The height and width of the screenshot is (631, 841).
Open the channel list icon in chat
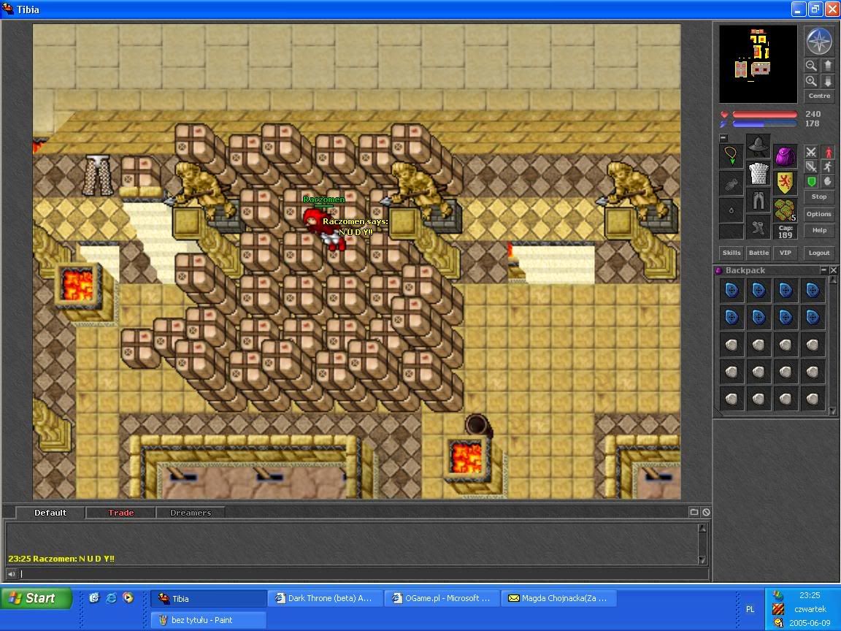click(694, 513)
